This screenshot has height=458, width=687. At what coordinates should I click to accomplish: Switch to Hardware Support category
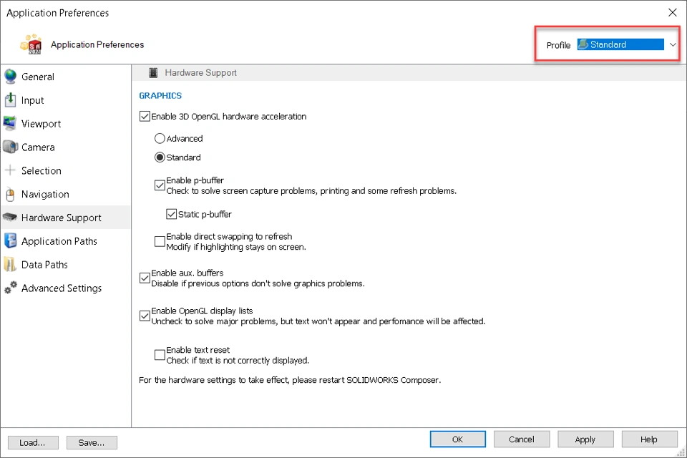coord(61,218)
